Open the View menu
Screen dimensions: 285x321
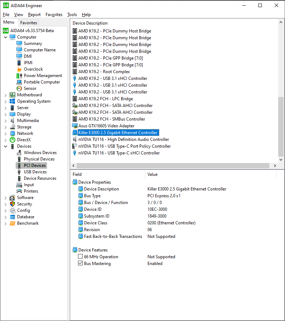pyautogui.click(x=19, y=15)
